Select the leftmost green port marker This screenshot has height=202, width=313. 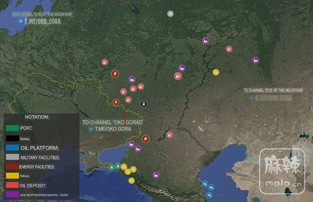tap(110, 166)
